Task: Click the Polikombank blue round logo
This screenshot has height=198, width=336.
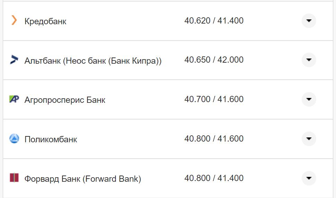Action: (x=14, y=139)
